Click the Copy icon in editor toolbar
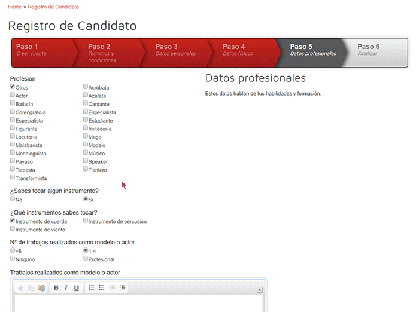 (x=31, y=287)
